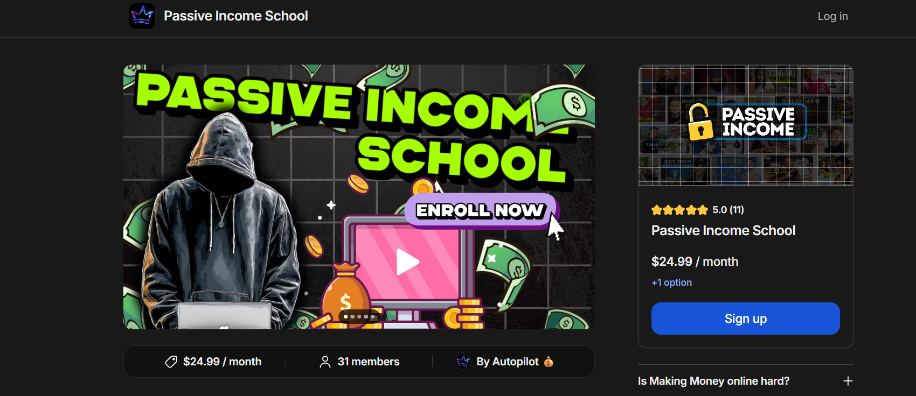Click the ENROLL NOW graphic on banner
Screen dimensions: 916x396
pos(481,210)
